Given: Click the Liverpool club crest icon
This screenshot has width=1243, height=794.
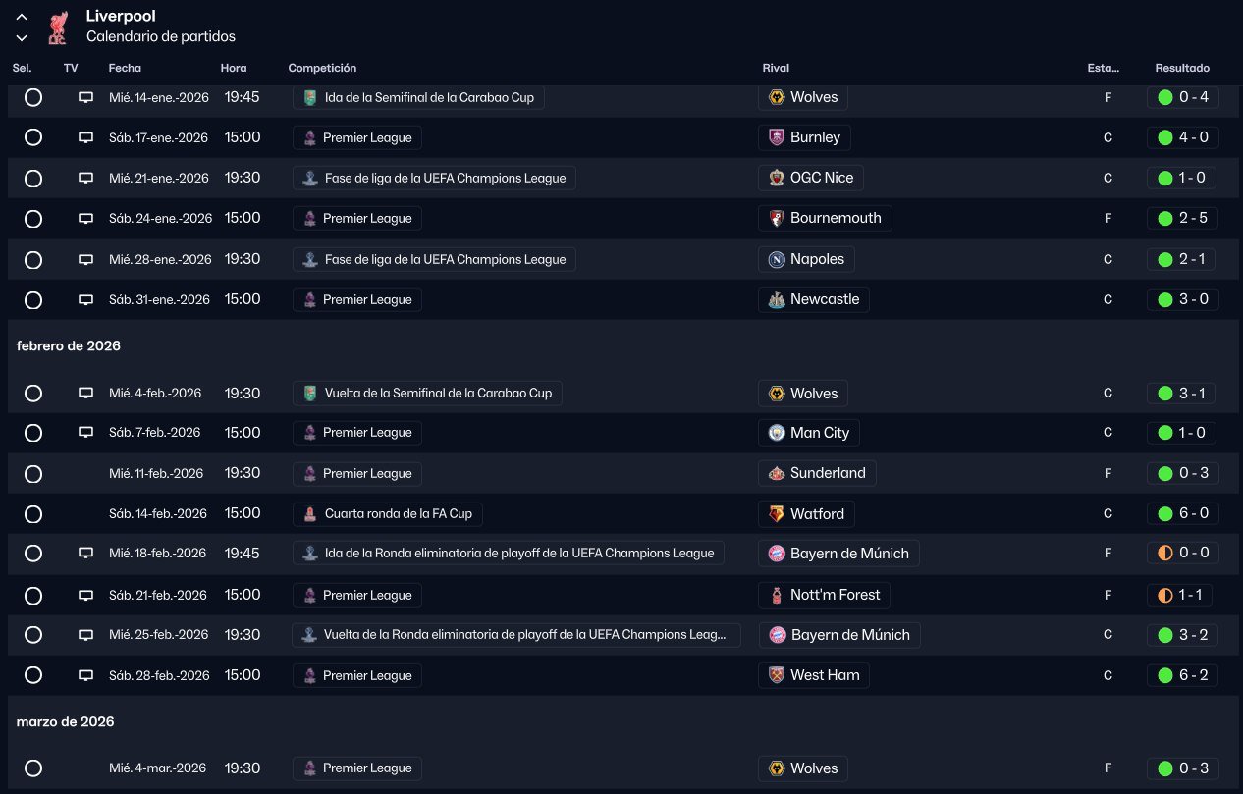Looking at the screenshot, I should pos(57,27).
